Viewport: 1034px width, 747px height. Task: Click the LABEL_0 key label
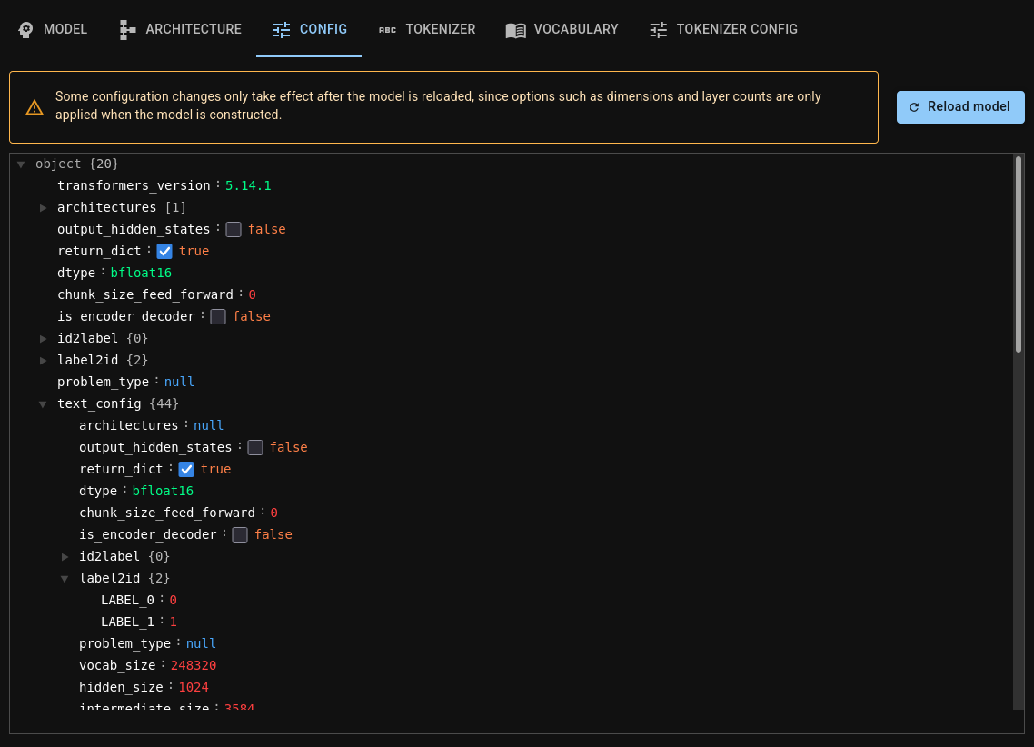pyautogui.click(x=127, y=600)
